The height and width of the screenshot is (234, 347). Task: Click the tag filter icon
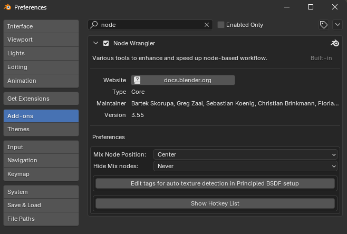[x=324, y=25]
